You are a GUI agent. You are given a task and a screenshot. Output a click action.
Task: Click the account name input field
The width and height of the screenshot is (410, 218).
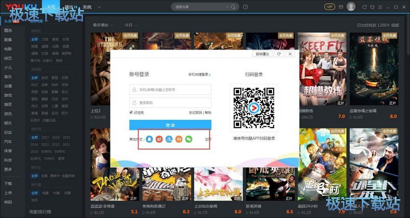click(170, 90)
